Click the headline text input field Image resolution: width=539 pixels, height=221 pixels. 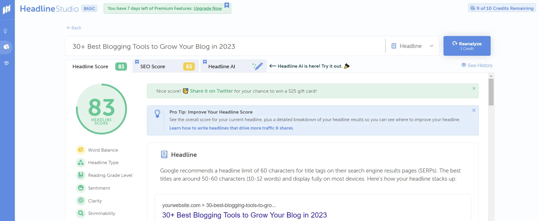coord(225,46)
